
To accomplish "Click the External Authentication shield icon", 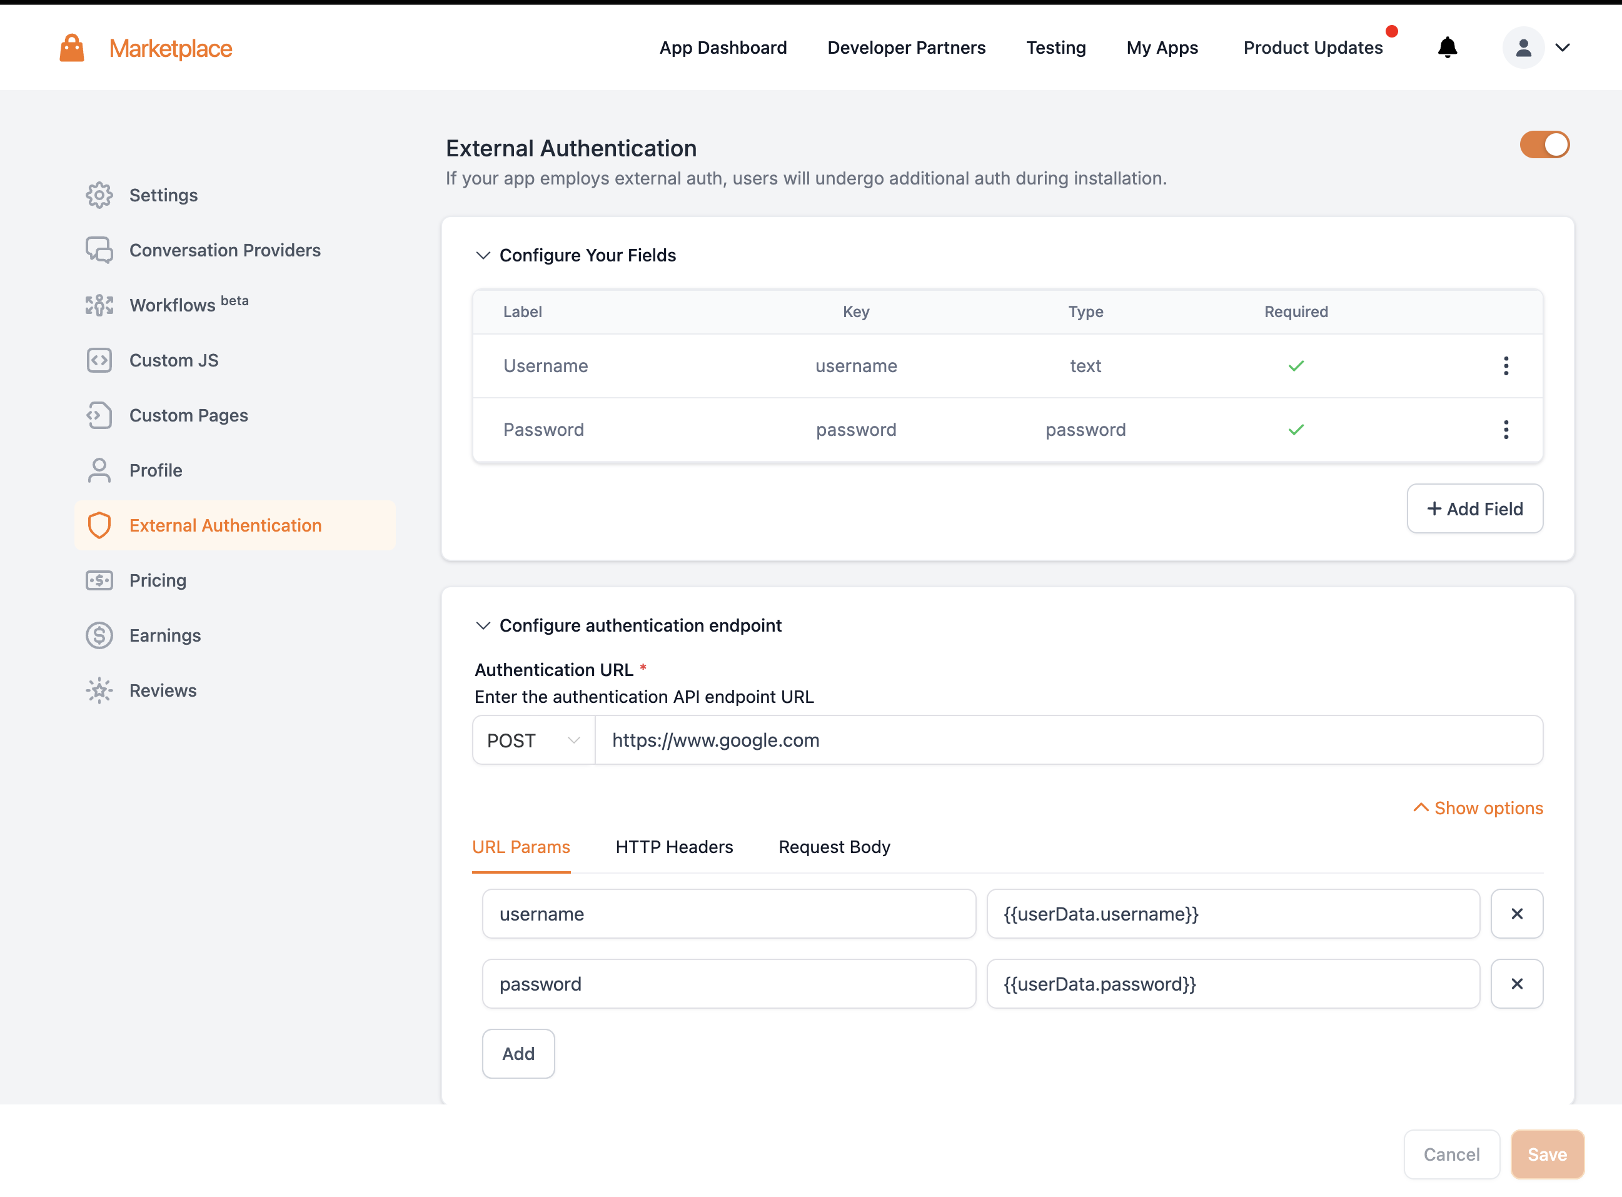I will (99, 525).
